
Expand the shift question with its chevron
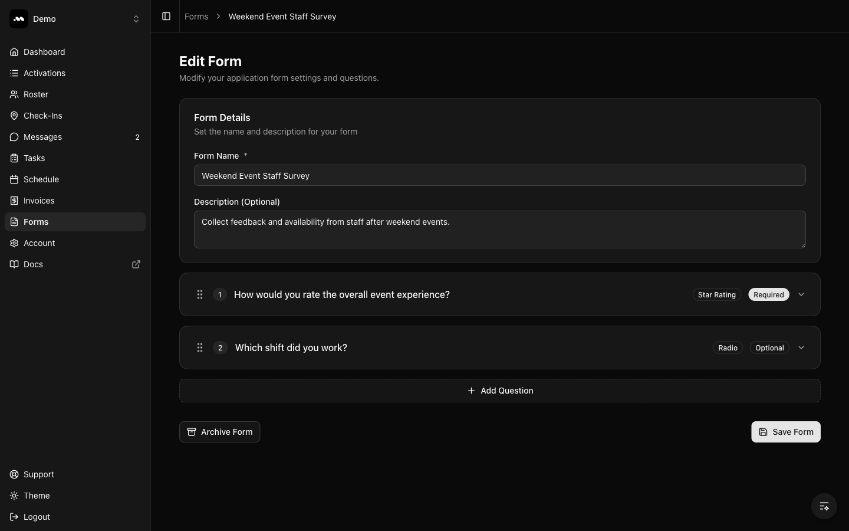pyautogui.click(x=801, y=348)
